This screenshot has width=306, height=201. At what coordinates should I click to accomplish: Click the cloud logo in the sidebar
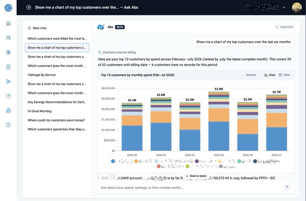[8, 8]
